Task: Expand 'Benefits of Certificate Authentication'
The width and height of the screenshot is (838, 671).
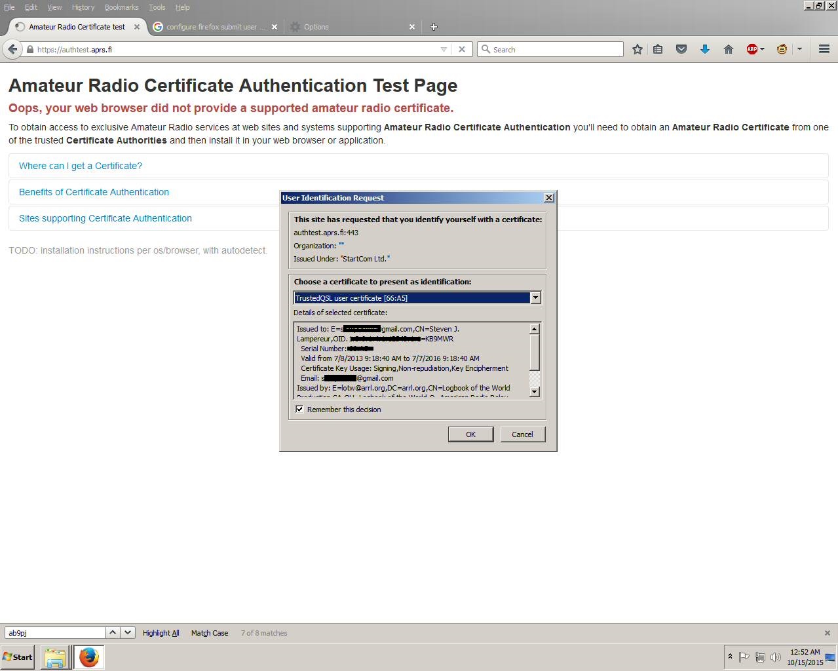Action: point(94,192)
